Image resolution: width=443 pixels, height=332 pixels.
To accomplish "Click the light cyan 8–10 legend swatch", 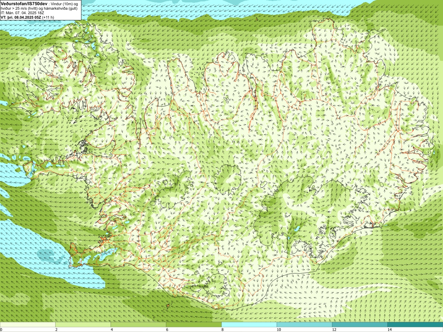I will 249,325.
